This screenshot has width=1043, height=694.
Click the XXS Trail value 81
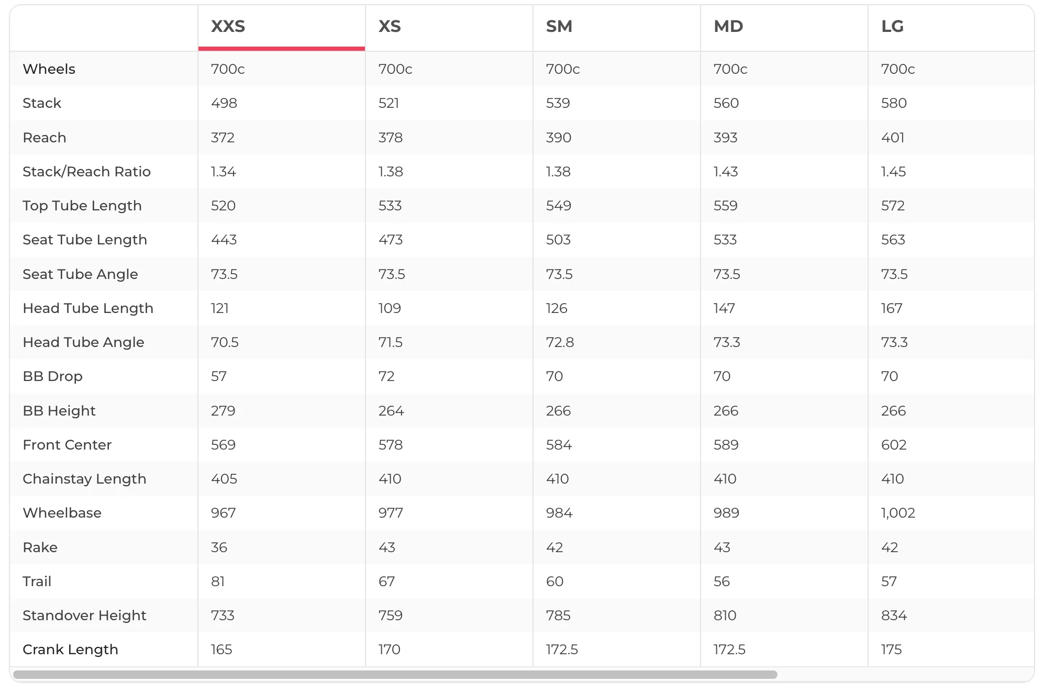(218, 581)
